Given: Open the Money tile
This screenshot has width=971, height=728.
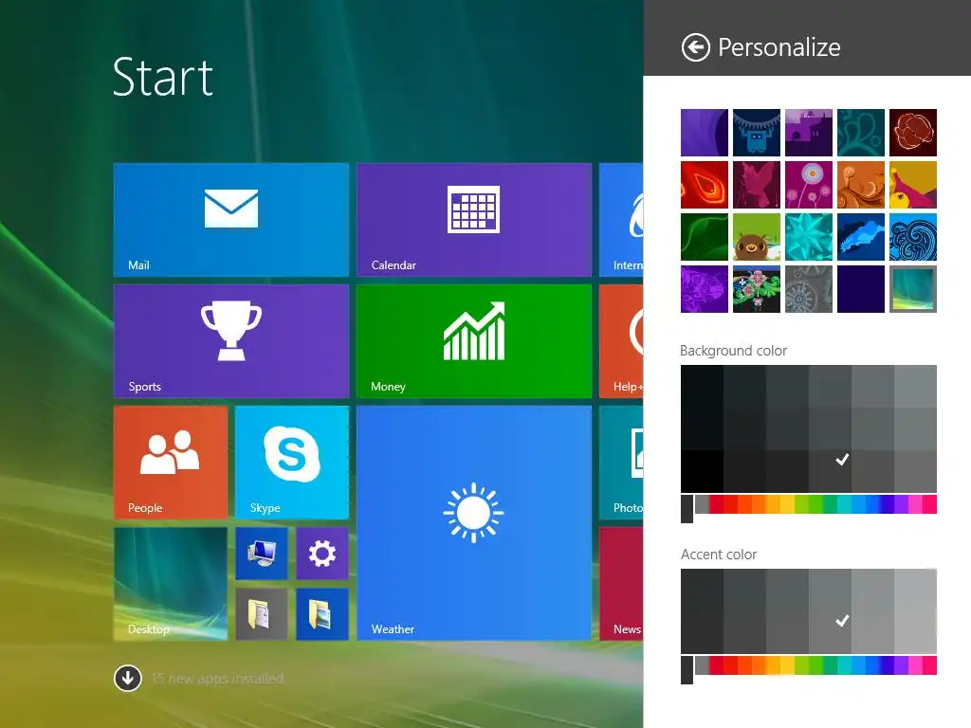Looking at the screenshot, I should point(474,341).
